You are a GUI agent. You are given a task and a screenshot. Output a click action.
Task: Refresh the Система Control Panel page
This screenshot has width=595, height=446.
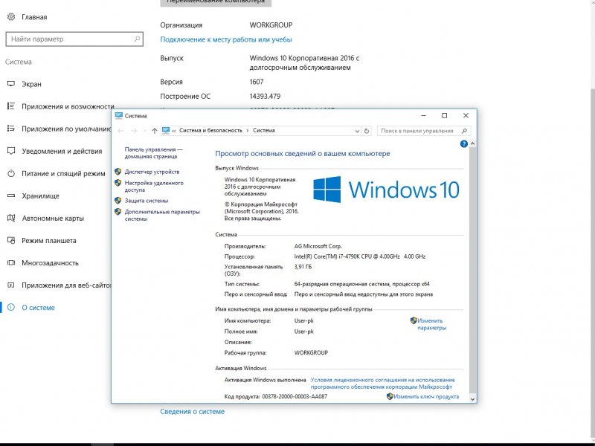pyautogui.click(x=367, y=131)
